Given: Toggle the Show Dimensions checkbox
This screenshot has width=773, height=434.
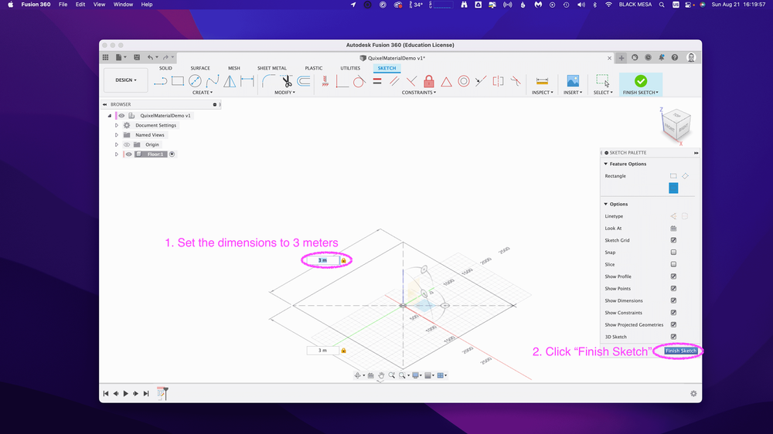Looking at the screenshot, I should [x=673, y=300].
